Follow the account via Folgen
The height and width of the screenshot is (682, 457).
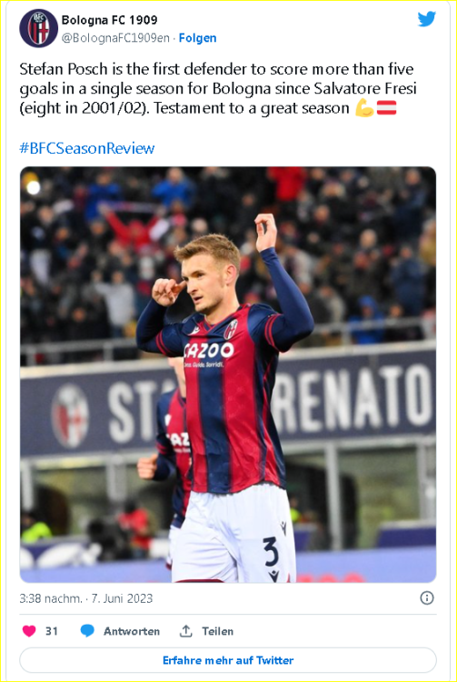click(198, 38)
